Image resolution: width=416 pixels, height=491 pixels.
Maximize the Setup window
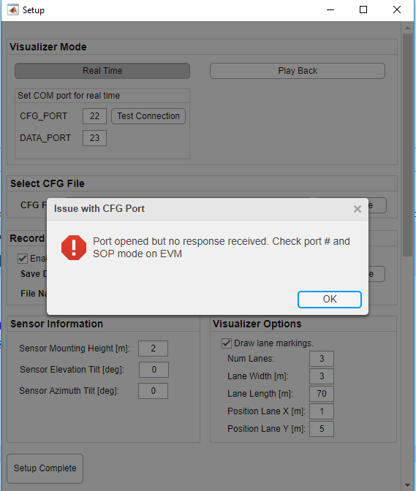point(363,9)
